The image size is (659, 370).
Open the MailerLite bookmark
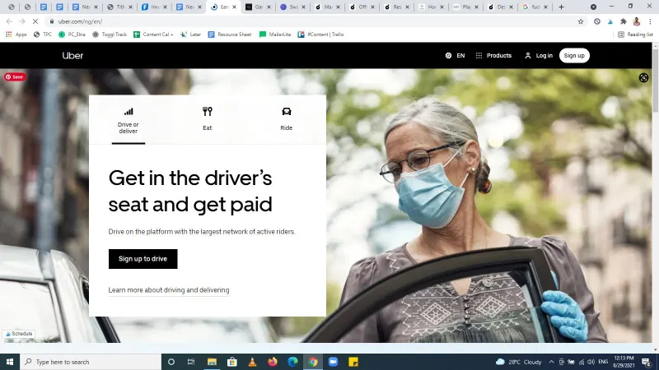(x=275, y=35)
